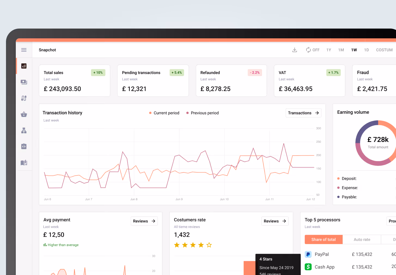Click the Transaction history heading
The image size is (396, 275).
click(x=62, y=113)
